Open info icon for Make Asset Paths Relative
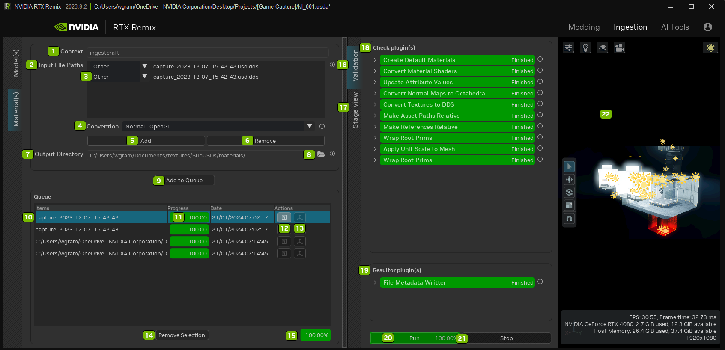Screen dimensions: 725x350 coord(540,115)
